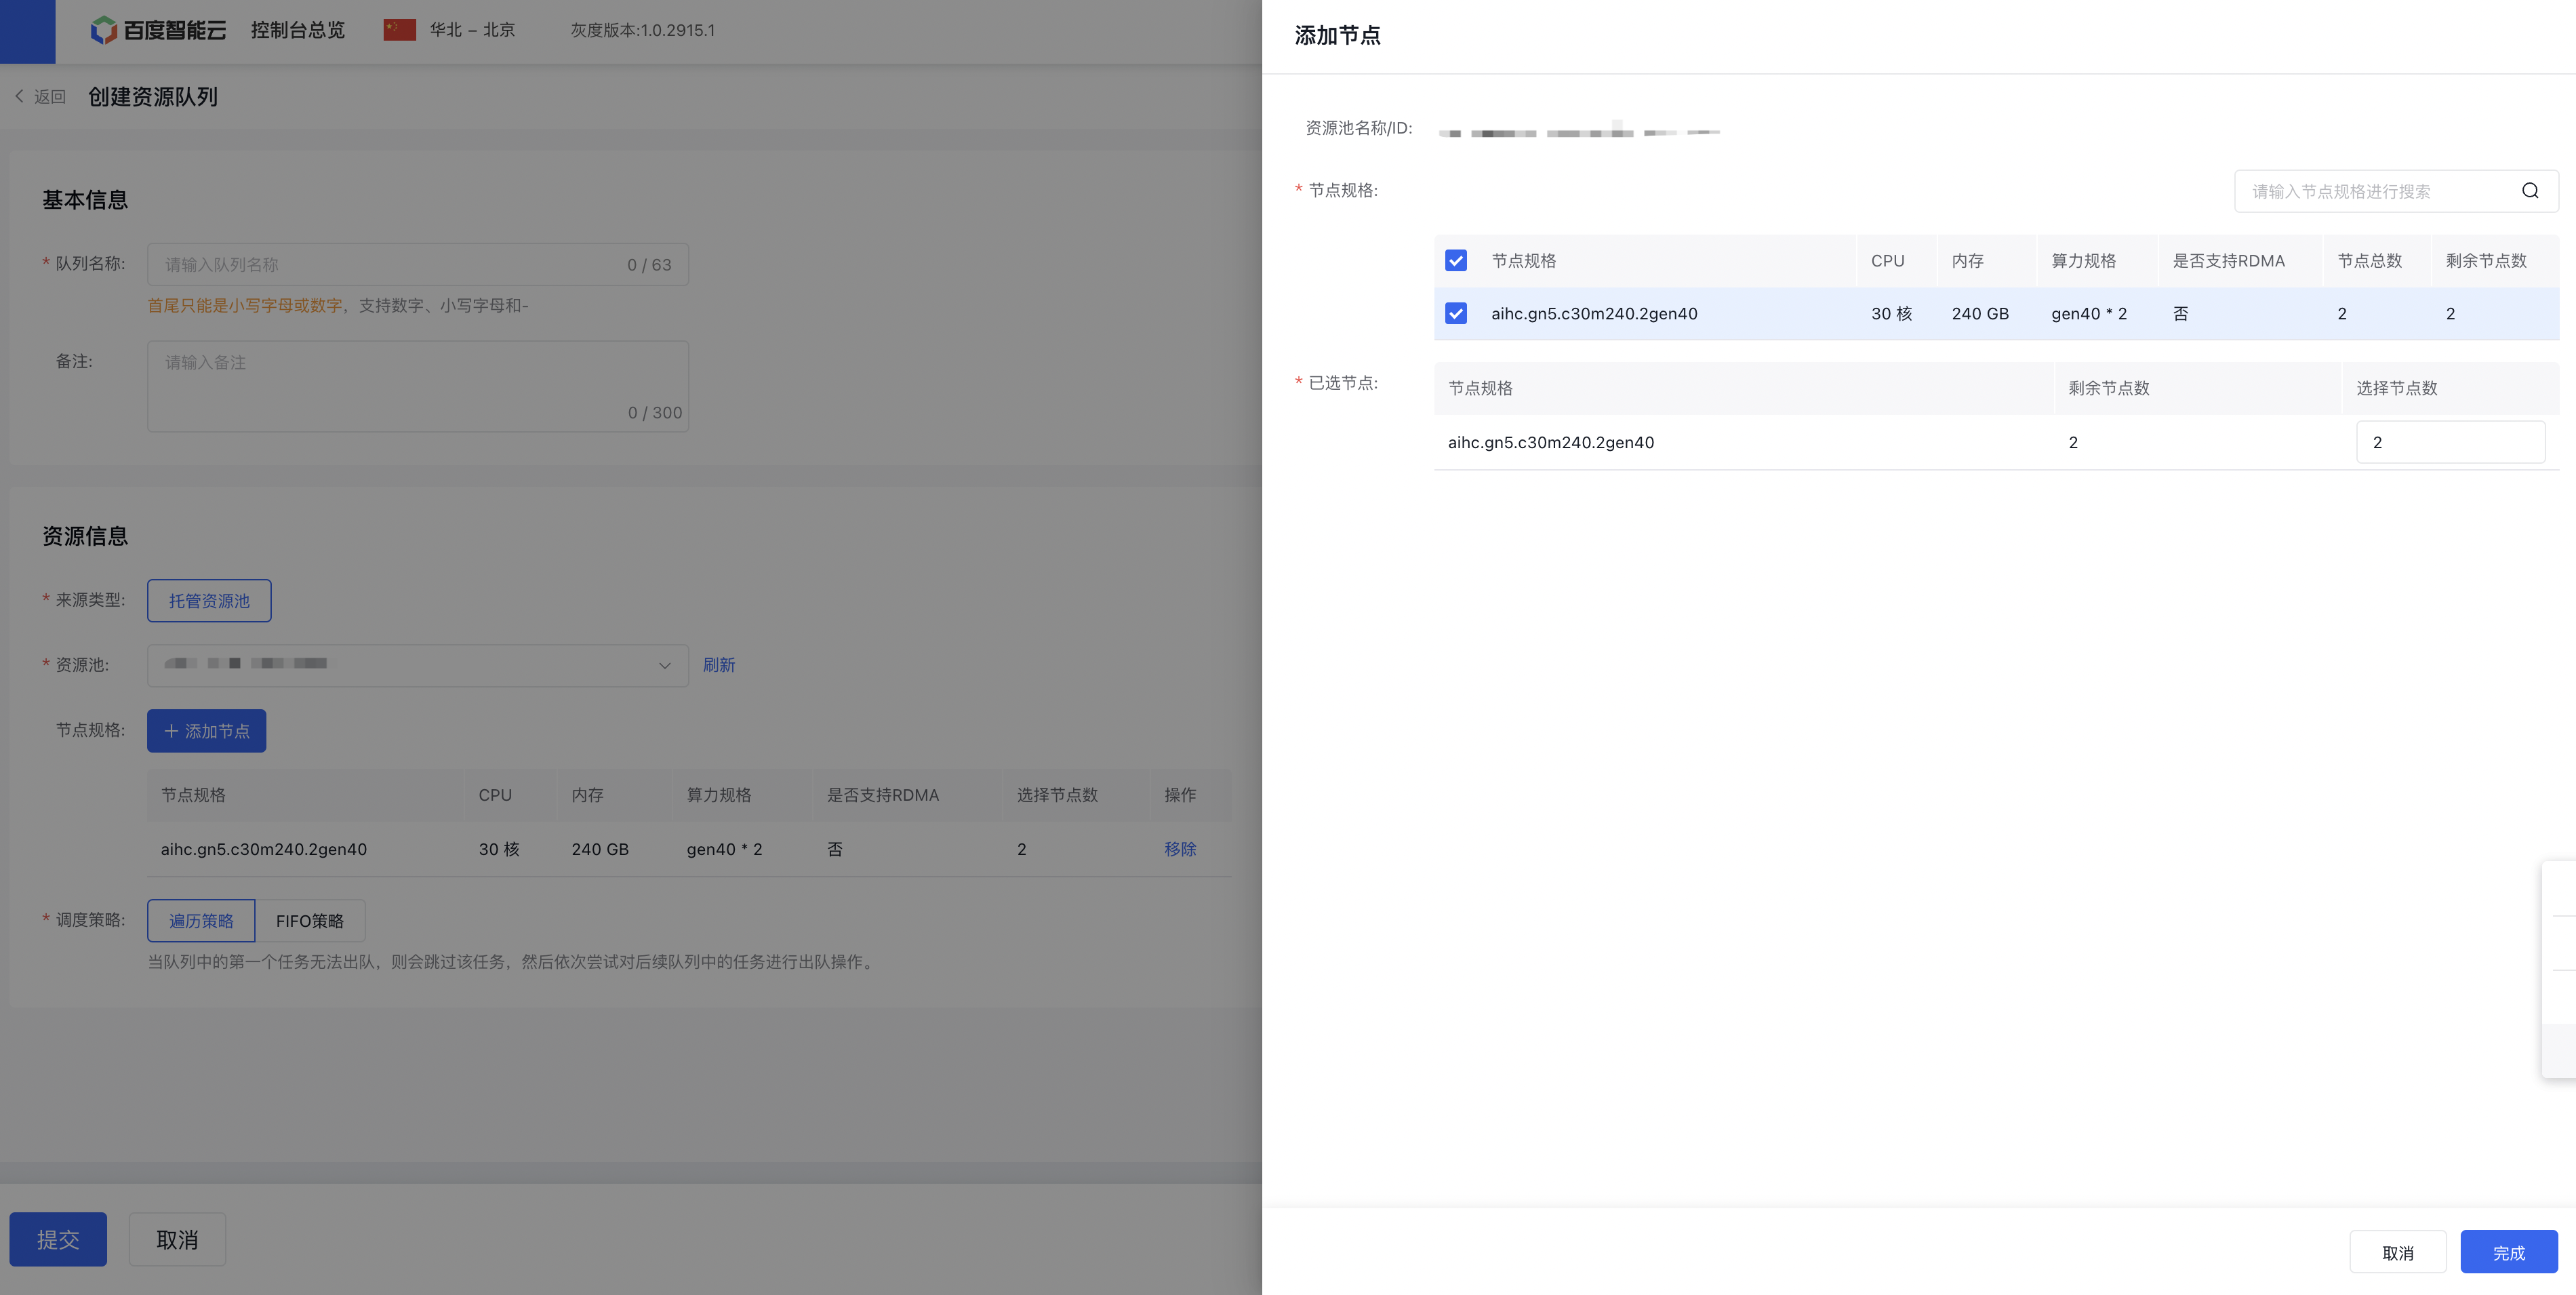Screen dimensions: 2576x1295
Task: Toggle the select-all checkbox in node spec header
Action: click(x=1456, y=261)
